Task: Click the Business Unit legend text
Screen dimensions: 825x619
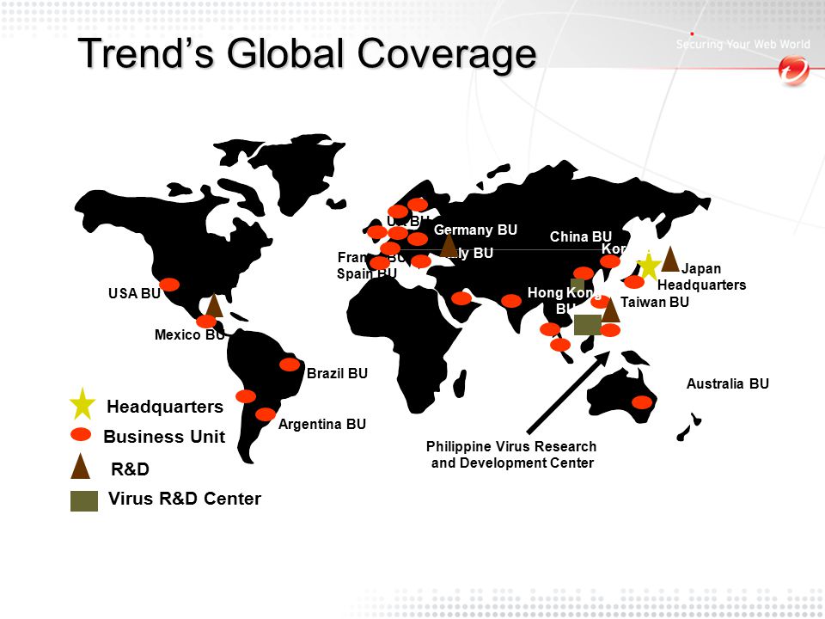Action: [x=164, y=437]
